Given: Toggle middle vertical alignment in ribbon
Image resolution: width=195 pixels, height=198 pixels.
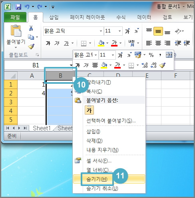Looking at the screenshot, I should click(158, 31).
